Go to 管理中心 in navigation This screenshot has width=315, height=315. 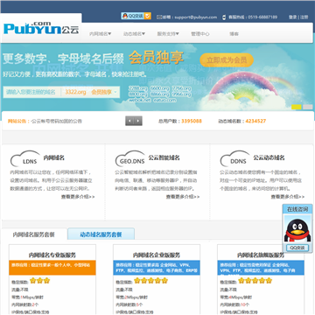tap(200, 34)
